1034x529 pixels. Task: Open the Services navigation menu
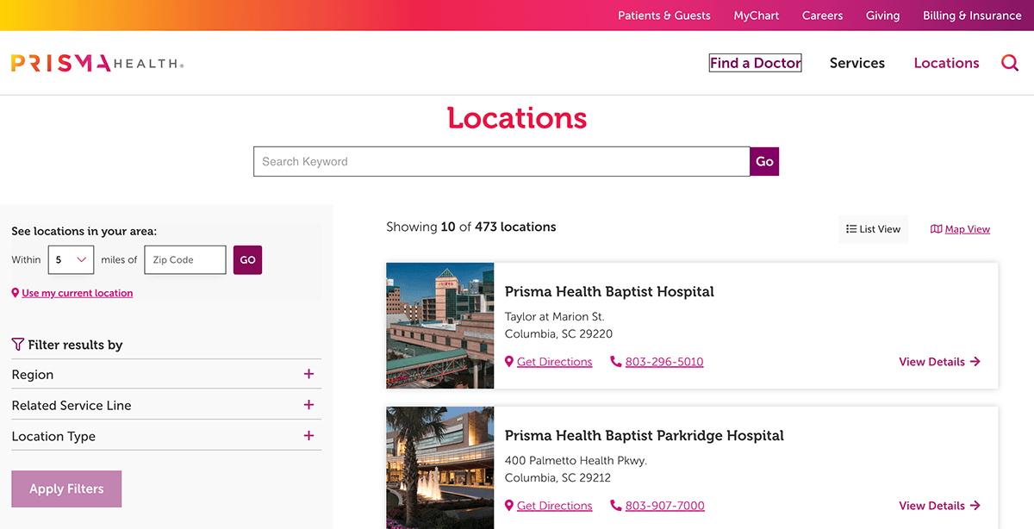856,63
